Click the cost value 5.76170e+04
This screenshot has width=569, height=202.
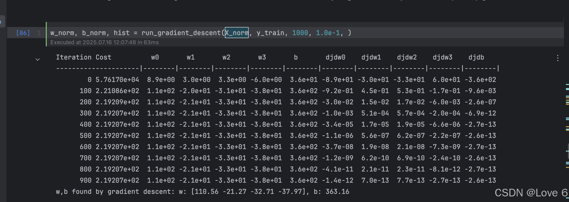coord(117,80)
